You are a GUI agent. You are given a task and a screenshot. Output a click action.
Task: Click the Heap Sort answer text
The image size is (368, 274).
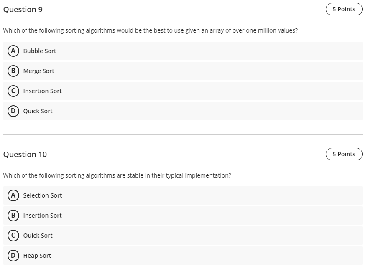[37, 256]
